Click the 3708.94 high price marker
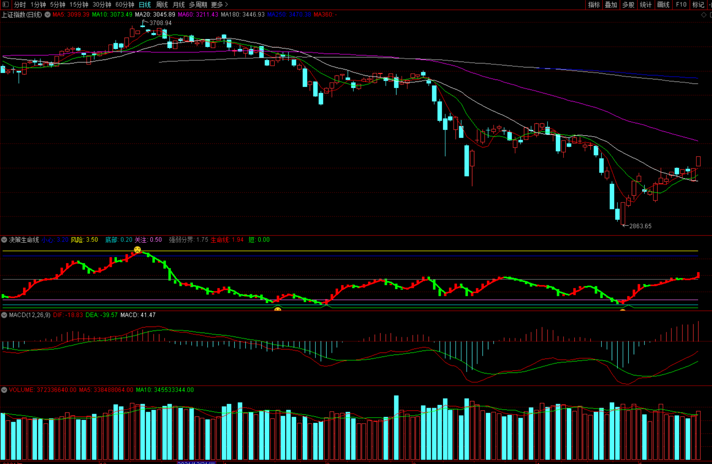712x464 pixels. (161, 23)
